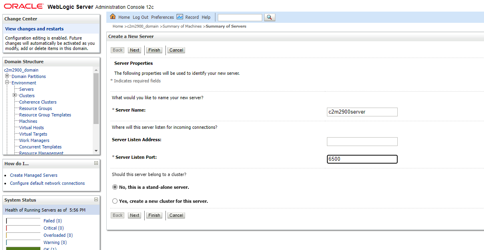
Task: Open Preferences in toolbar
Action: [162, 17]
